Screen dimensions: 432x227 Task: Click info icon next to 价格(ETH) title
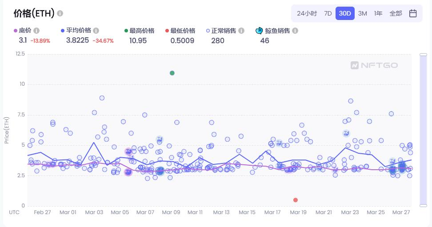(60, 13)
